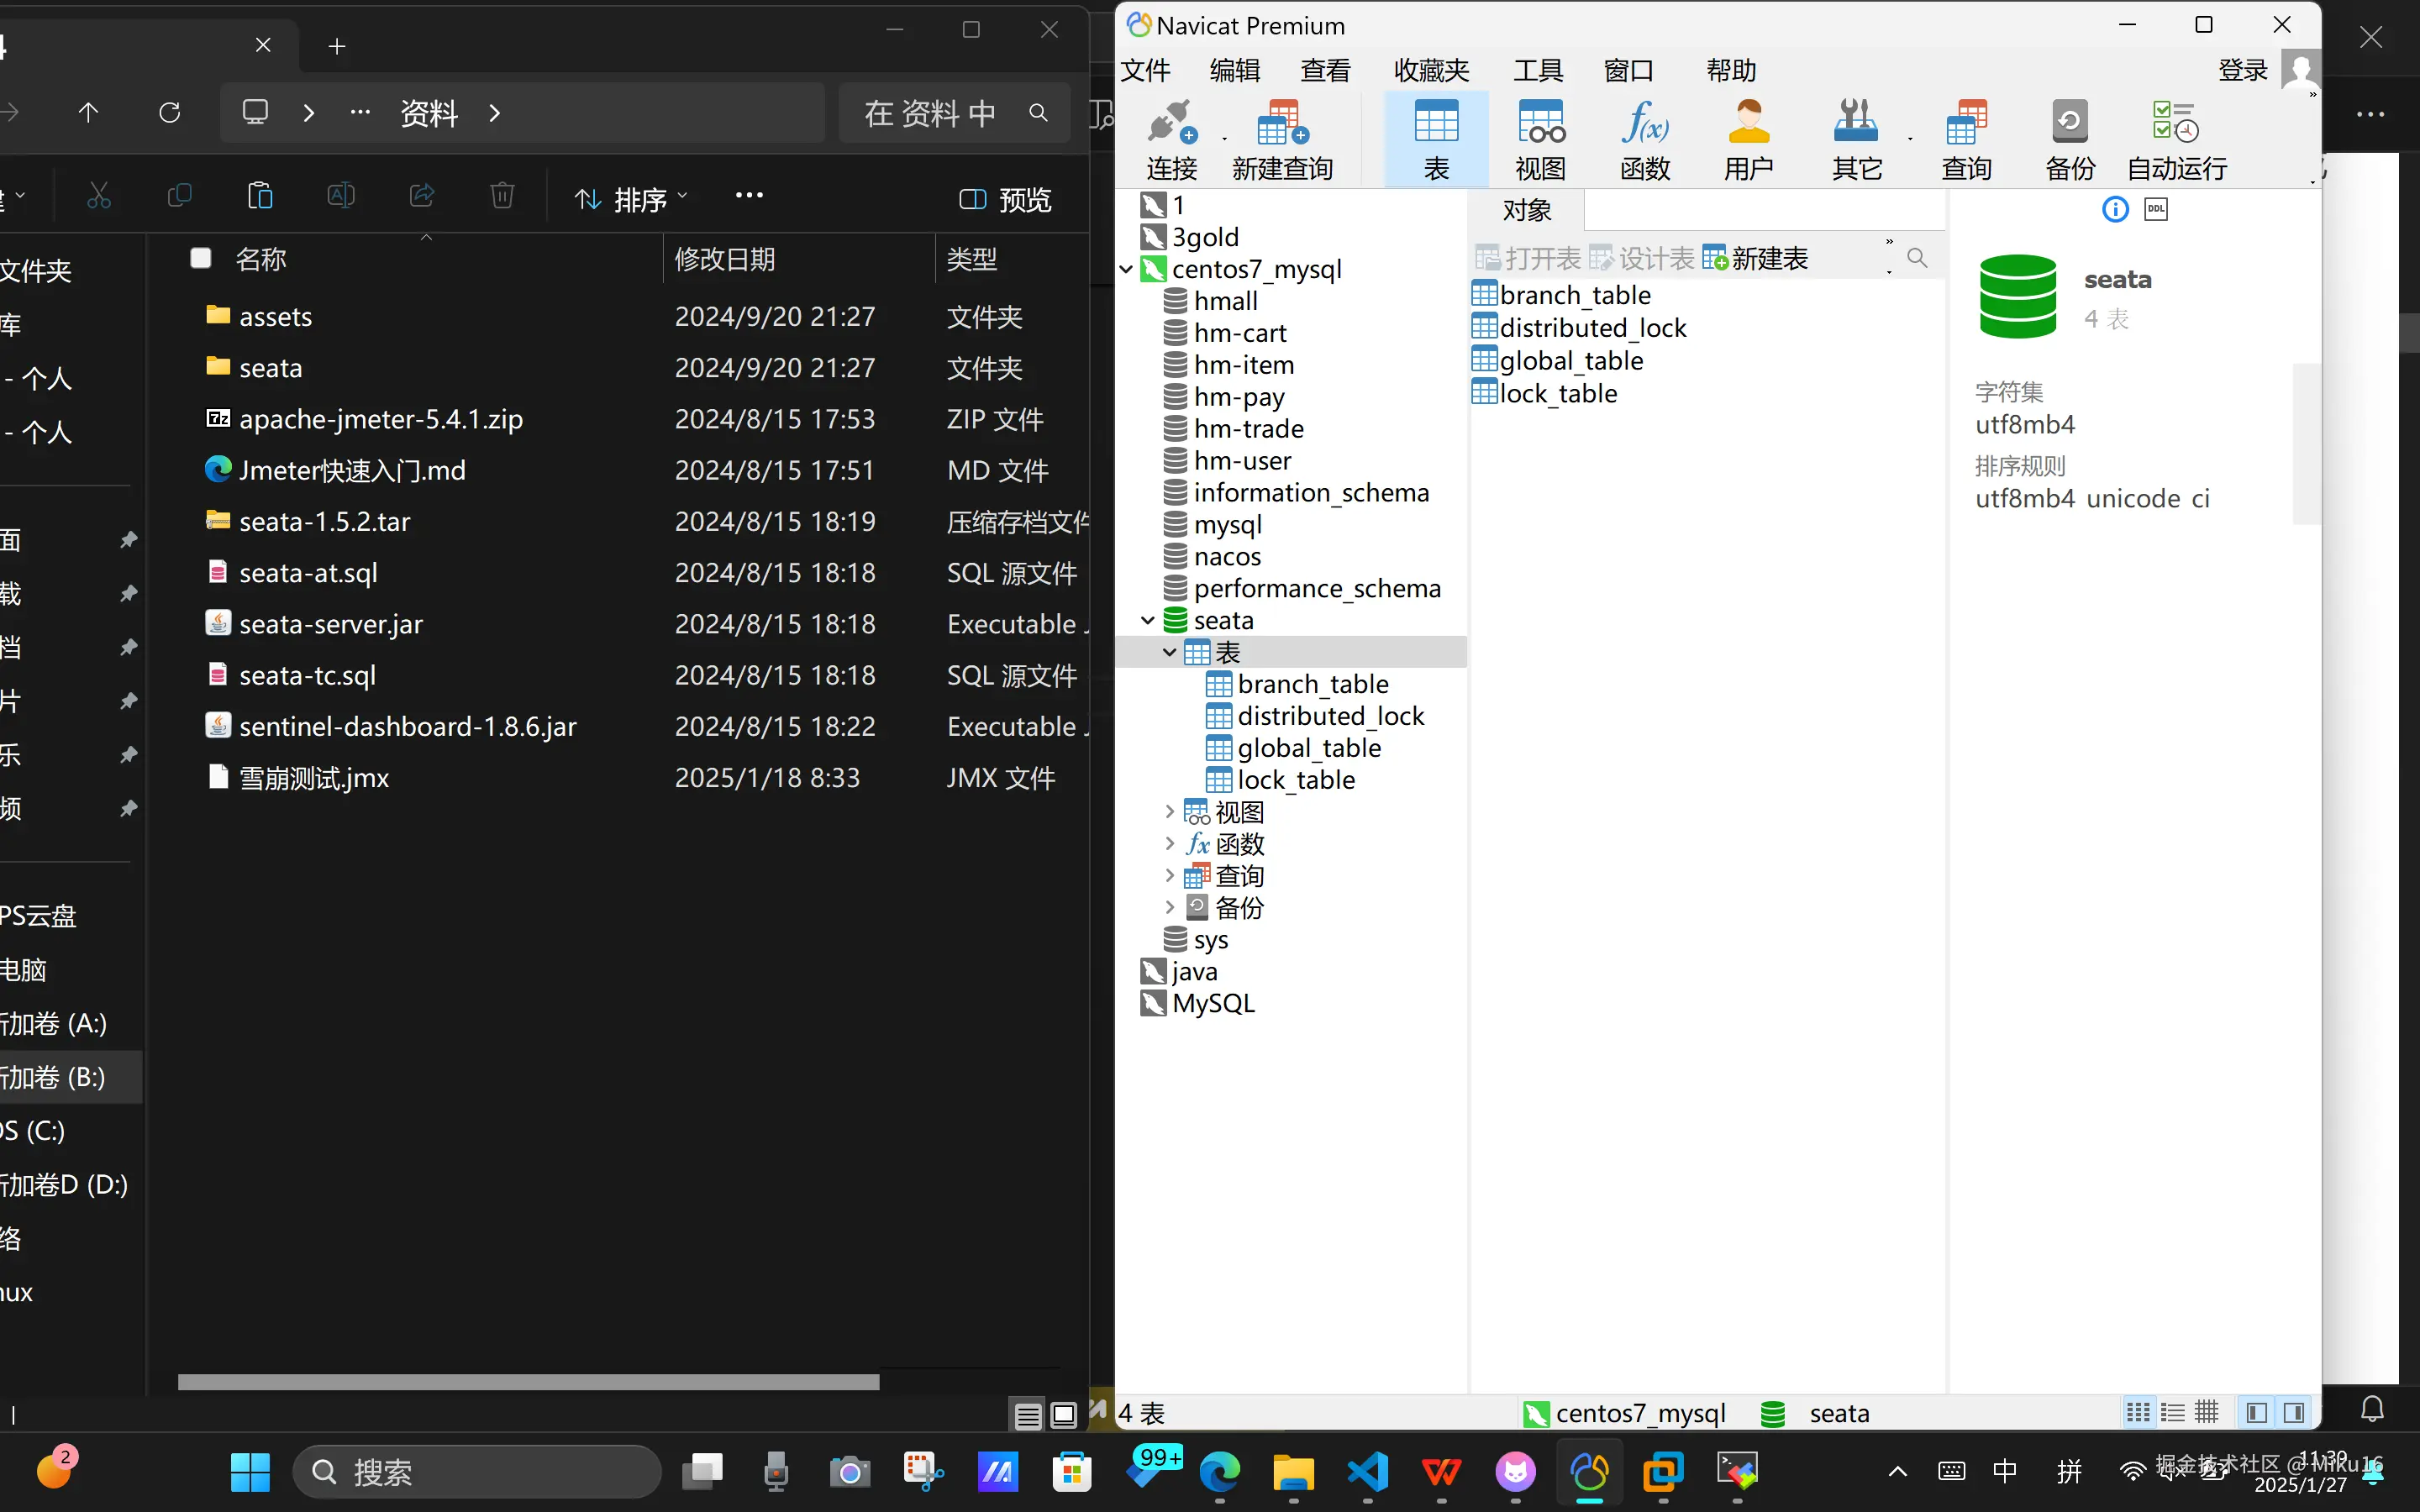The width and height of the screenshot is (2420, 1512).
Task: Open New Query from Navicat toolbar
Action: 1282,123
